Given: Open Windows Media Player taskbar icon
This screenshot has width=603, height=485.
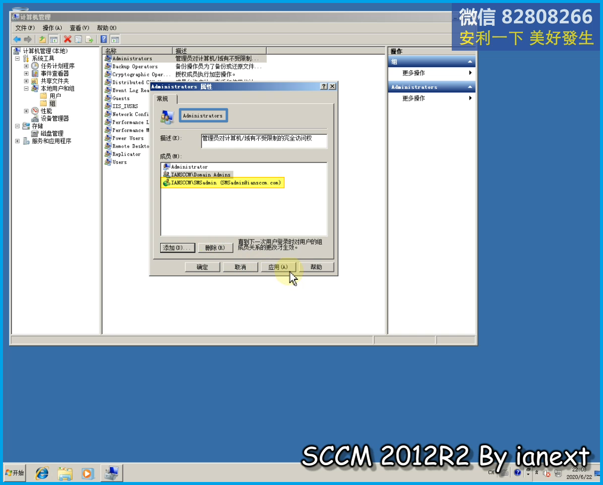Looking at the screenshot, I should click(88, 473).
